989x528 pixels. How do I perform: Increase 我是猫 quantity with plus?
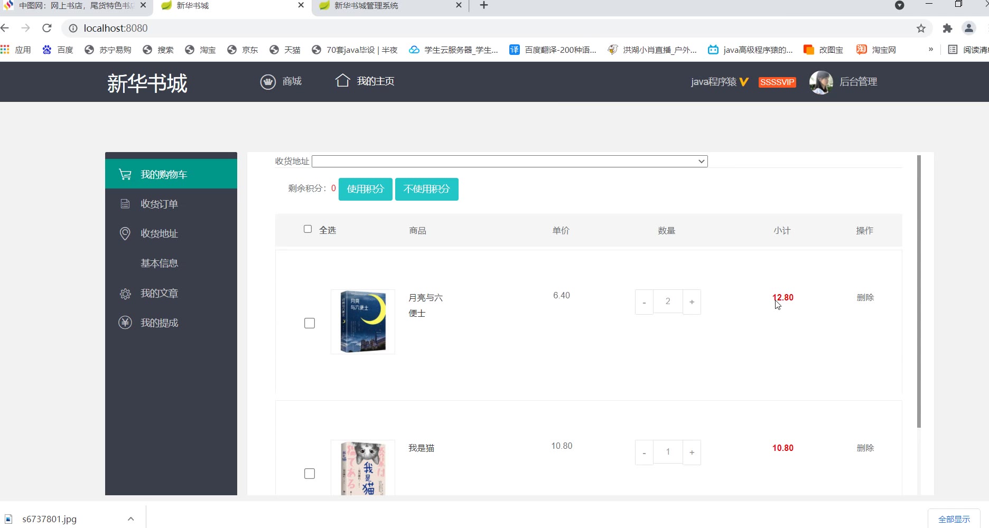click(x=692, y=452)
